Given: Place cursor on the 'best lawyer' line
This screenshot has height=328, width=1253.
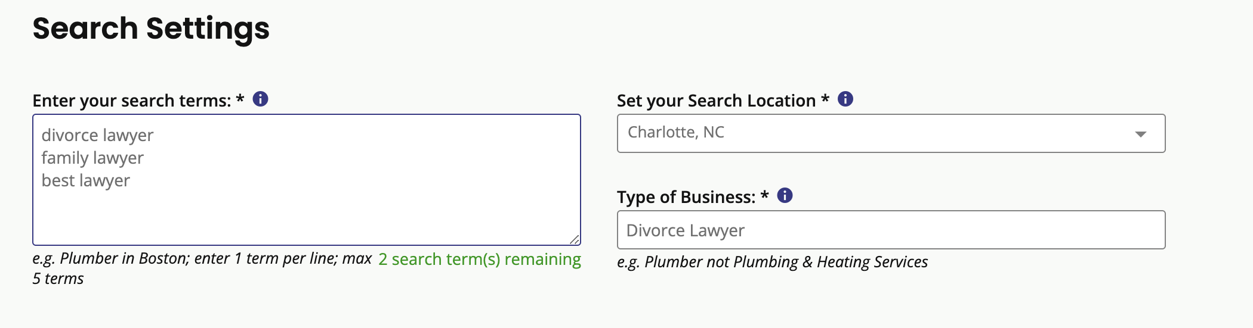Looking at the screenshot, I should click(x=85, y=181).
